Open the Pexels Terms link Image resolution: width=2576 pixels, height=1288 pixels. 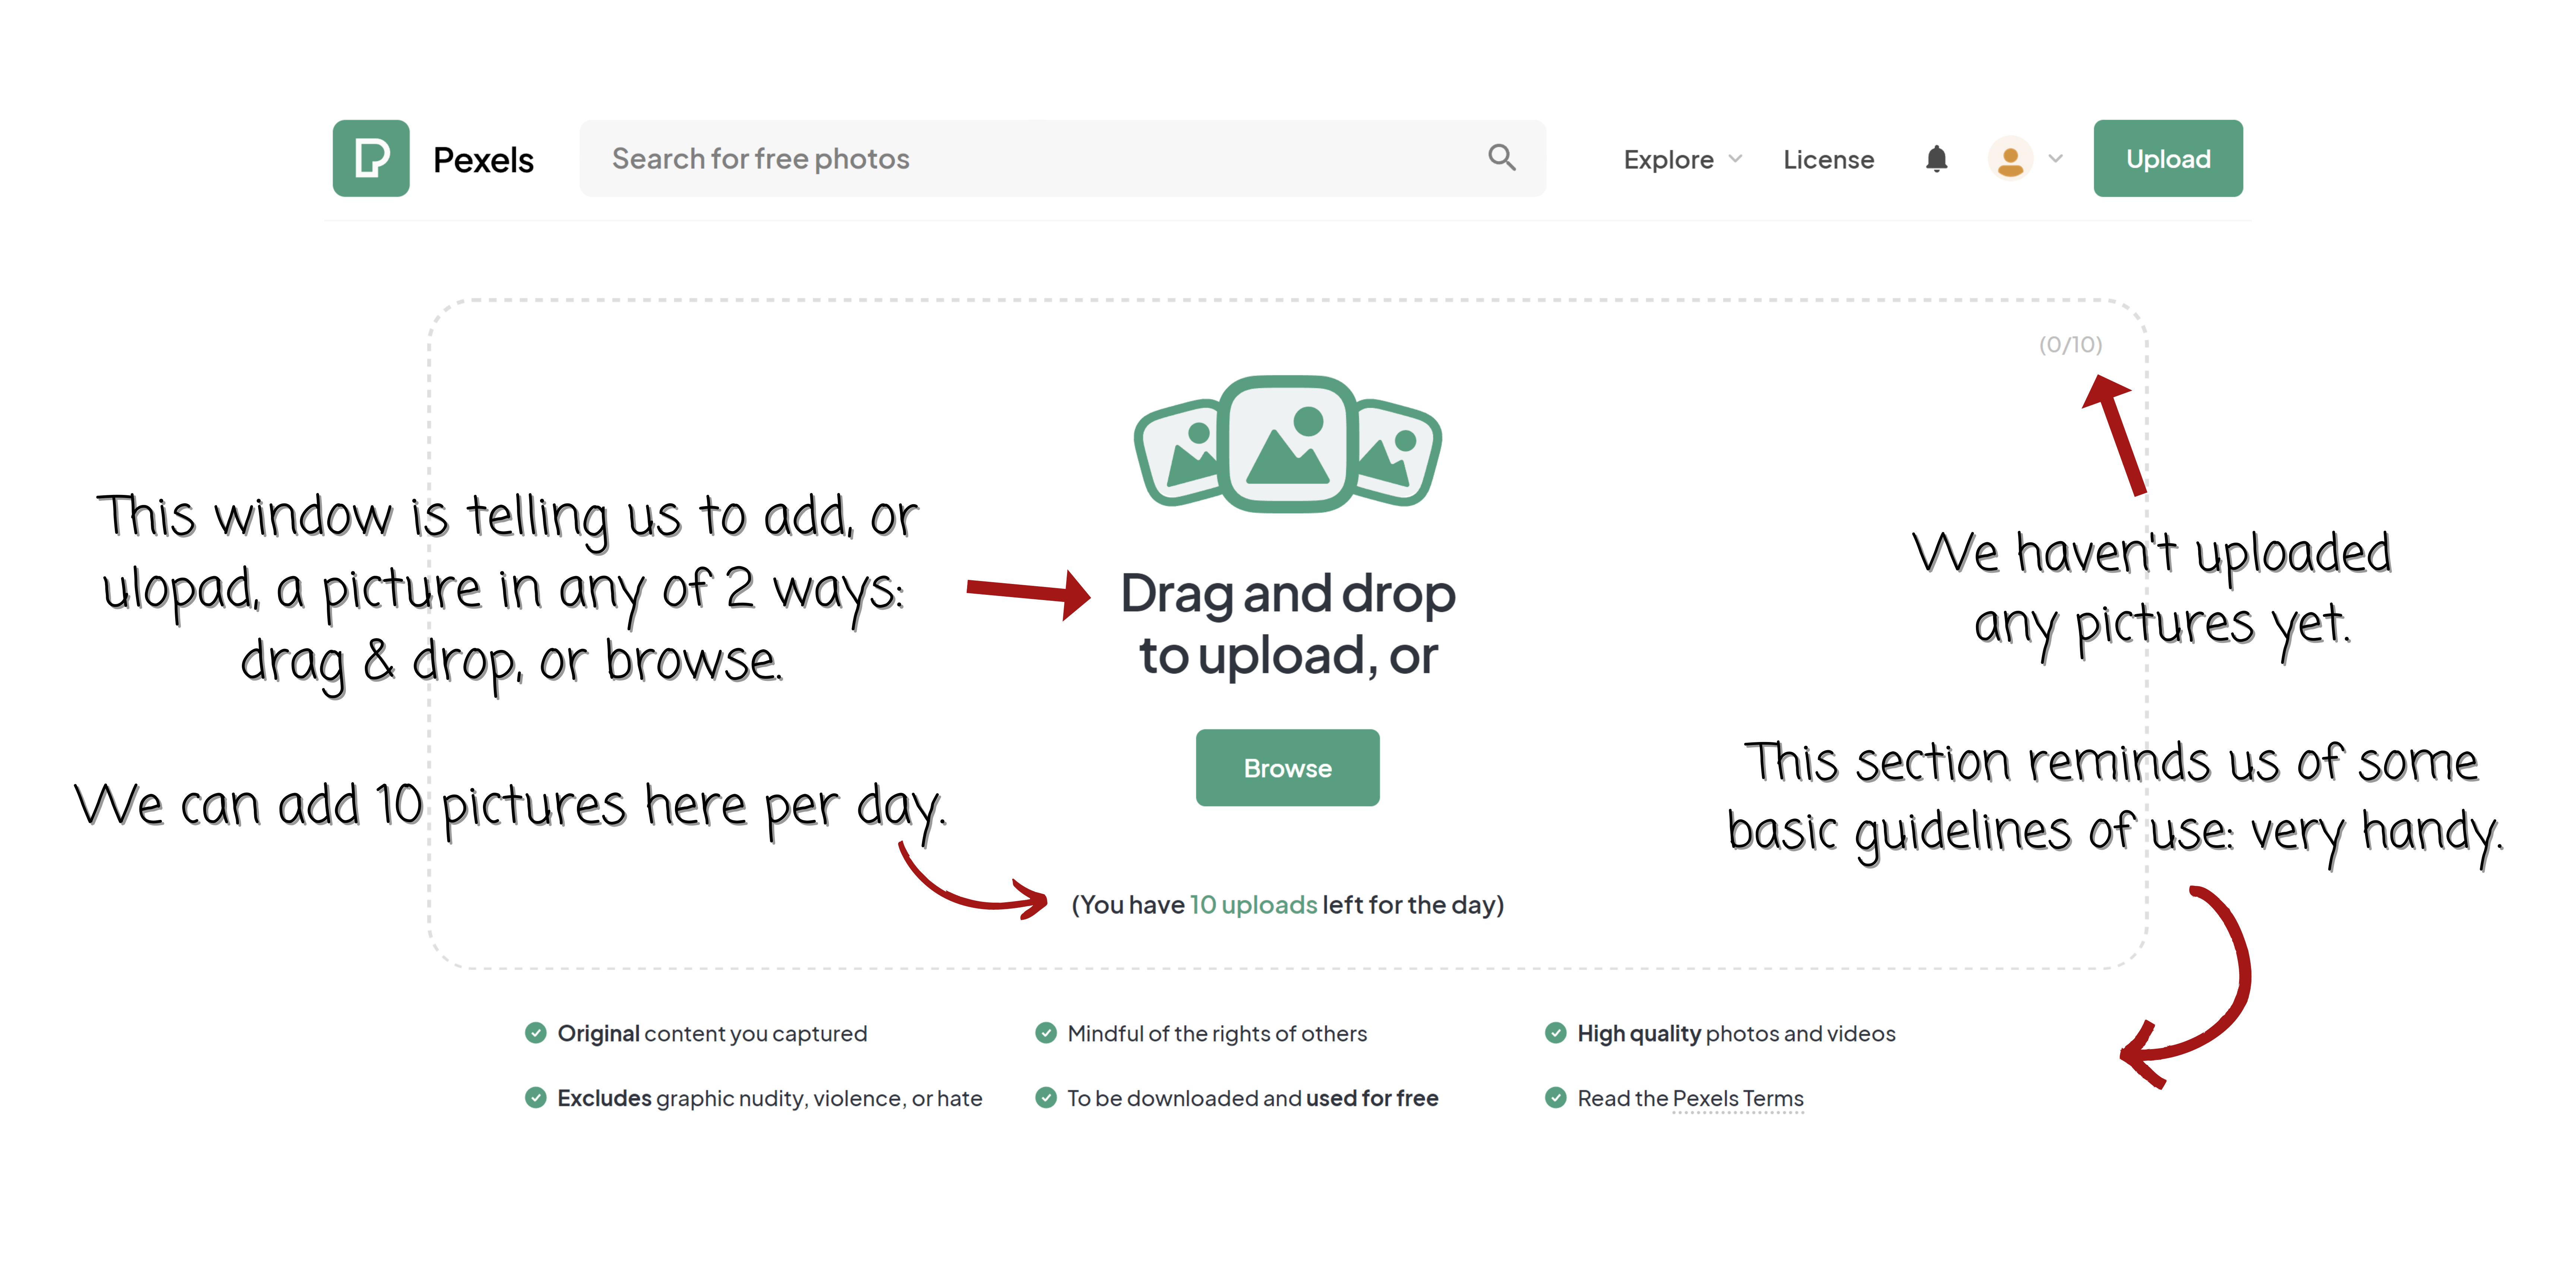1738,1098
